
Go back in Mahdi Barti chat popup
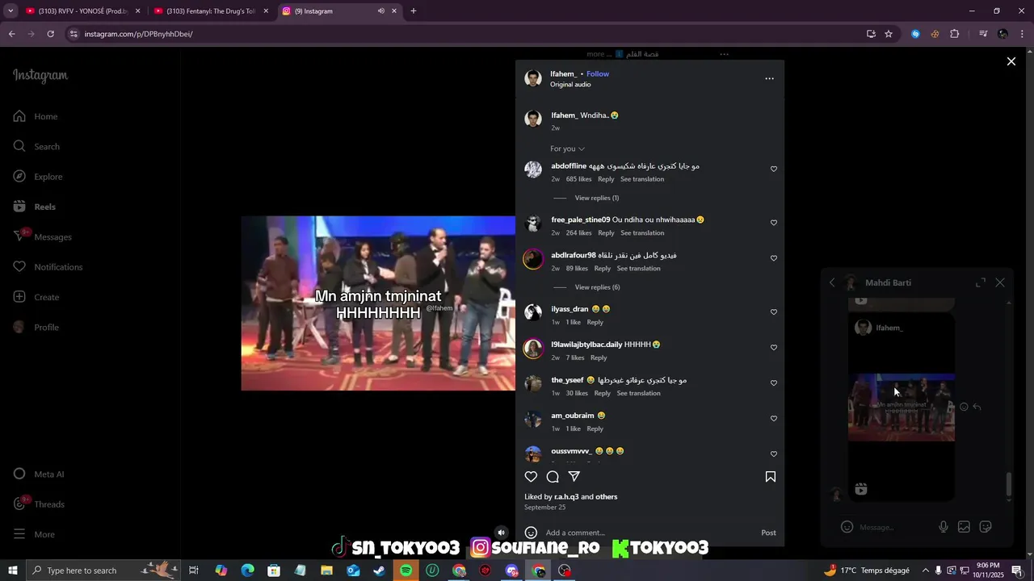[x=832, y=282]
